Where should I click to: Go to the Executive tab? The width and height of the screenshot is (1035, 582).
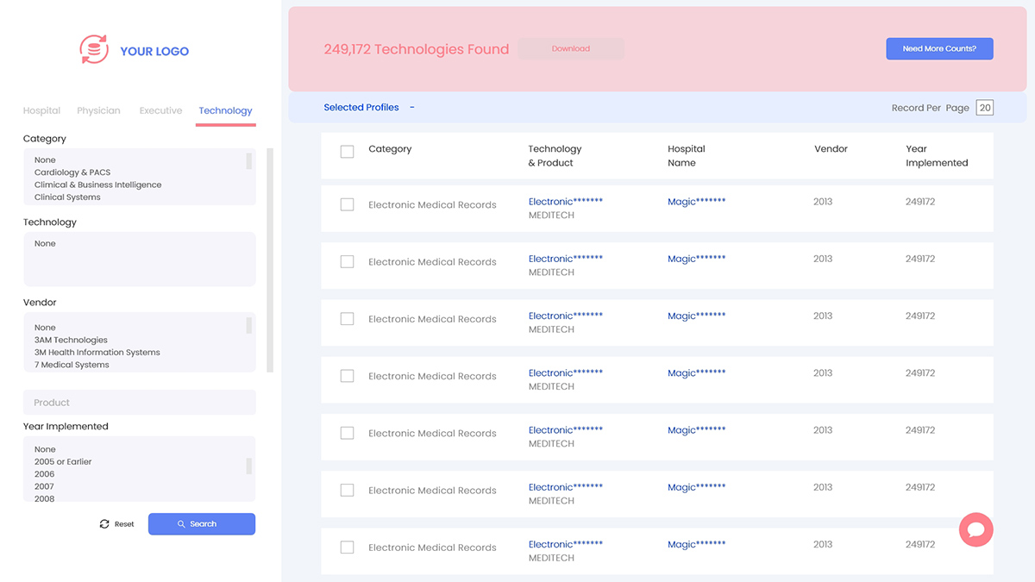(160, 110)
